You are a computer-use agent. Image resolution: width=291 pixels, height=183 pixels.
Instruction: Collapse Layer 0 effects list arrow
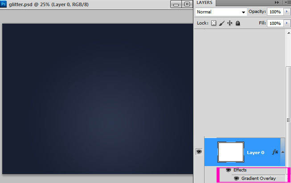283,152
